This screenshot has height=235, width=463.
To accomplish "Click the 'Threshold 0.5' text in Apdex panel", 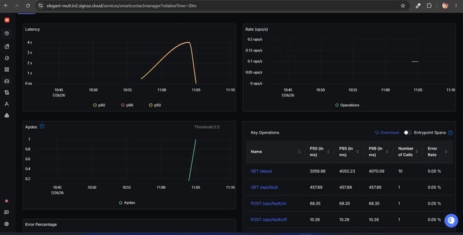I will click(x=207, y=127).
